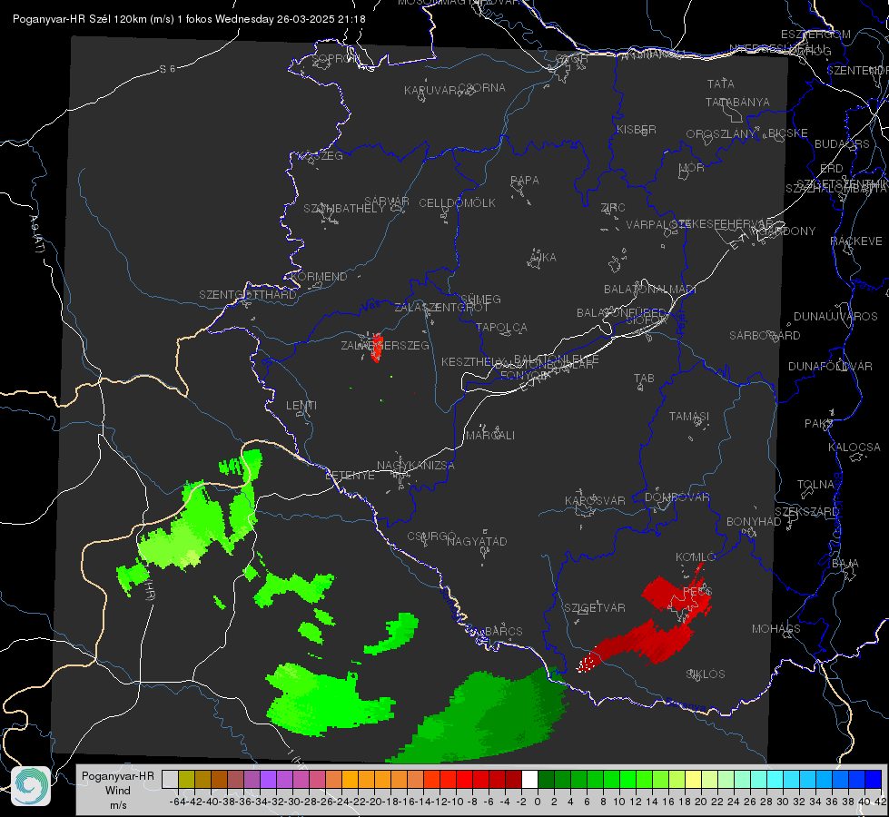Screen dimensions: 889x817
Task: Select the MOHÁCS label on the map
Action: [776, 629]
